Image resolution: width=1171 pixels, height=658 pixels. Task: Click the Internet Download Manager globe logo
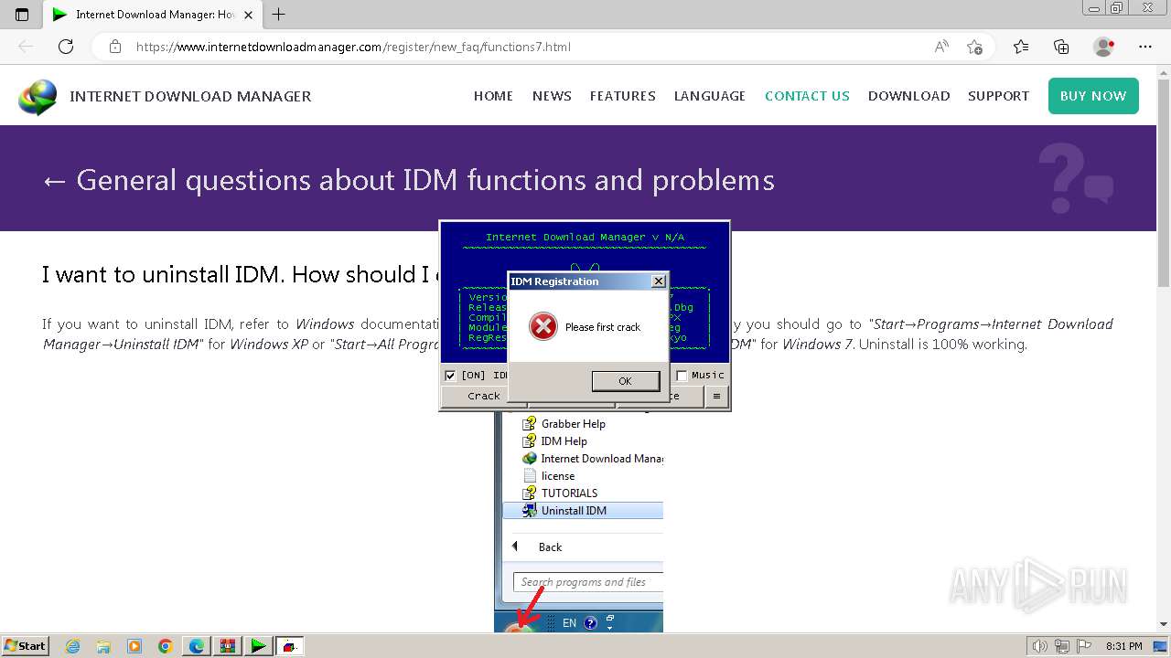click(38, 97)
